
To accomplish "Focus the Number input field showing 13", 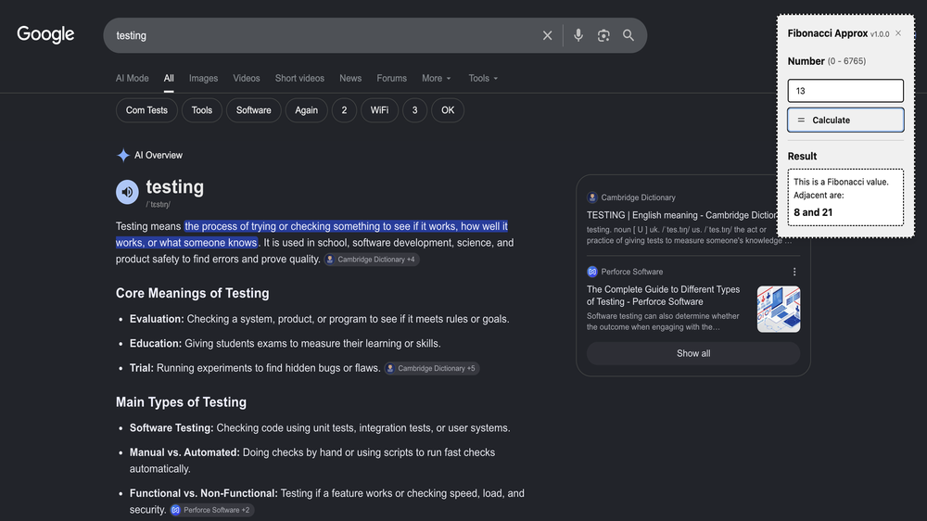I will click(x=845, y=91).
